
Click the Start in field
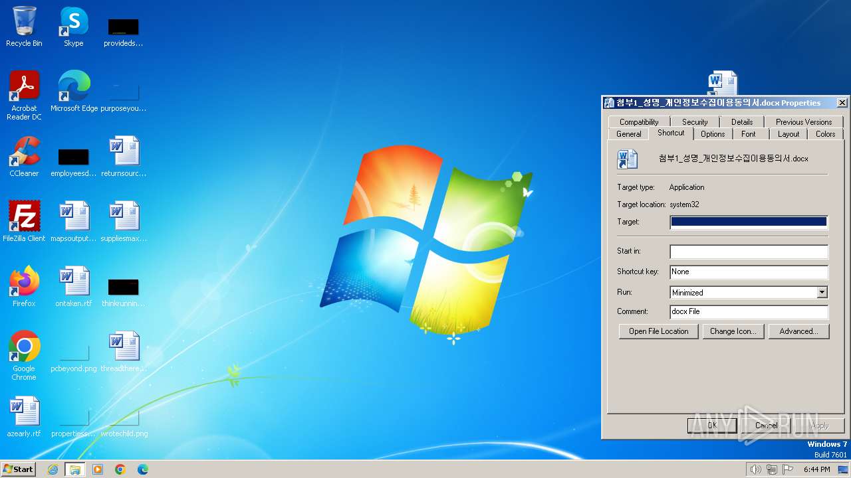point(749,252)
